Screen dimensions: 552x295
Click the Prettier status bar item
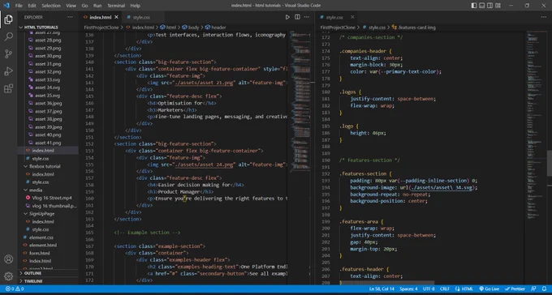pos(515,289)
